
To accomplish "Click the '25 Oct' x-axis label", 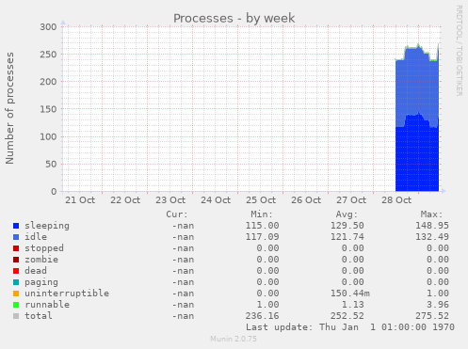I will (x=261, y=200).
